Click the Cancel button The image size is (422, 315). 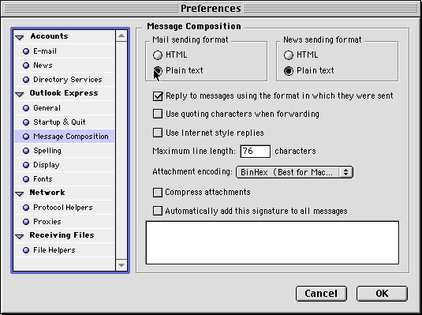click(x=321, y=294)
